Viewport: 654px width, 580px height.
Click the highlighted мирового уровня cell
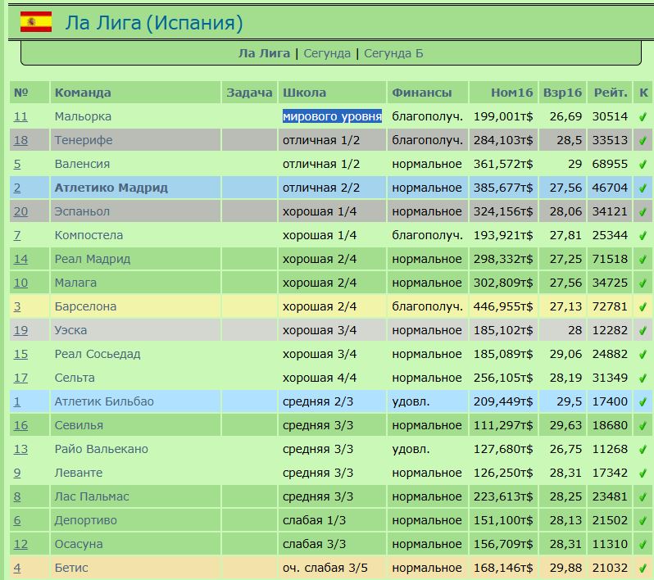tap(332, 117)
